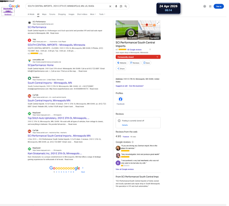Open the Google apps grid
The width and height of the screenshot is (229, 206).
pyautogui.click(x=210, y=6)
